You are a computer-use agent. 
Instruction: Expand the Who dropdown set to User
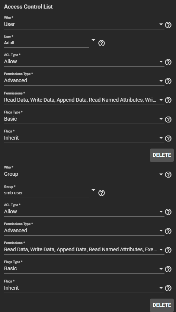(84, 24)
